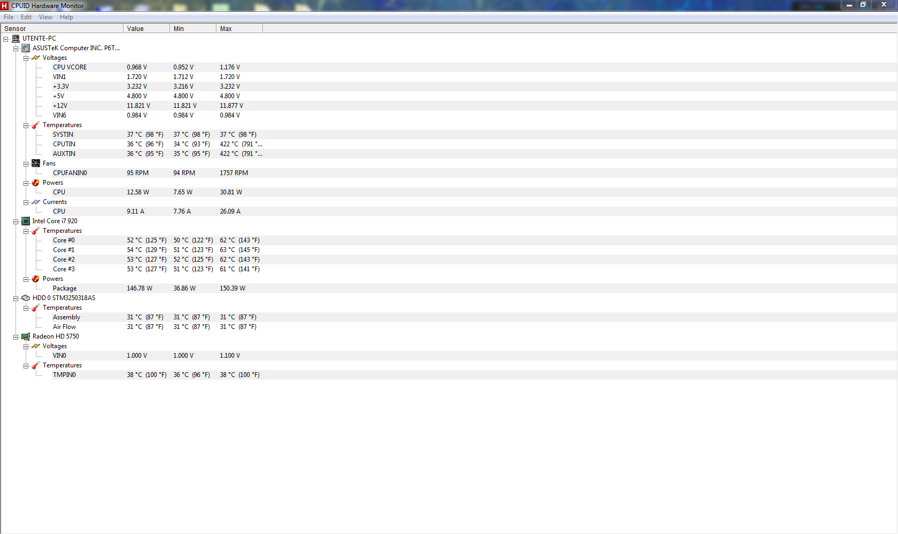
Task: Collapse the Radeon HD 5750 node
Action: click(16, 337)
